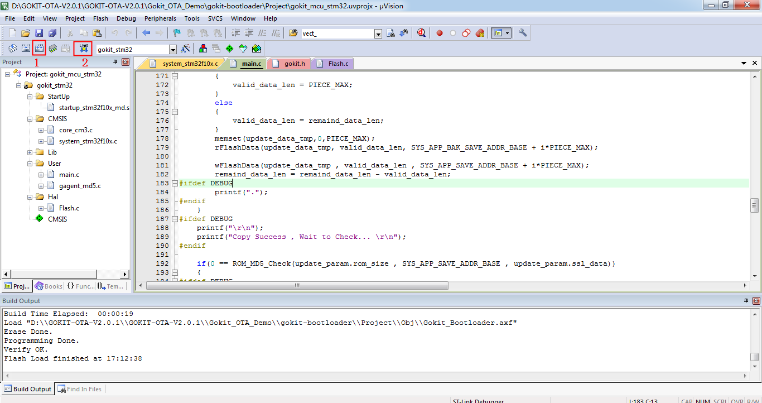Toggle pin on the Build Output panel
The height and width of the screenshot is (403, 762).
tap(746, 301)
